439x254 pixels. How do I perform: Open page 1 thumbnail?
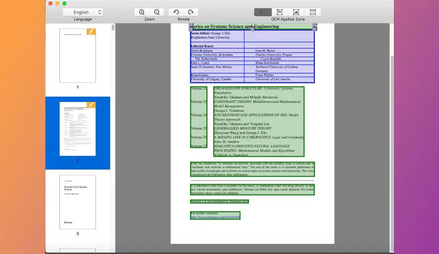(78, 56)
